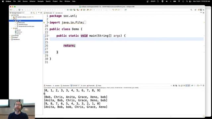212x119 pixels.
Task: Click the Save toolbar icon
Action: (14, 10)
